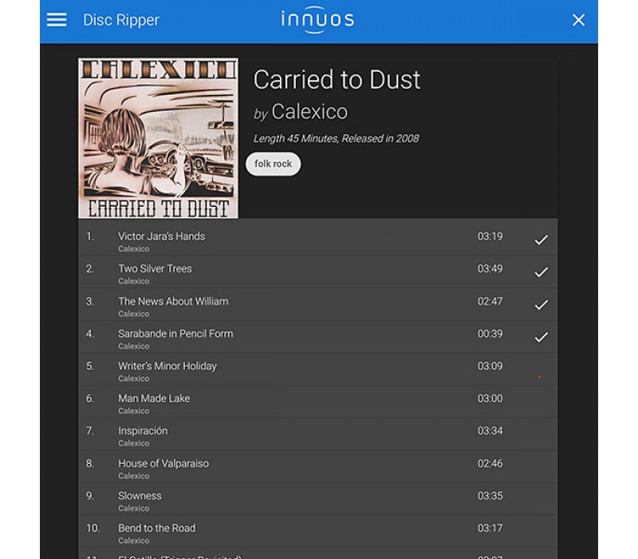This screenshot has height=559, width=638.
Task: Click checkmark for Sarabande in Pencil Form
Action: pos(541,337)
